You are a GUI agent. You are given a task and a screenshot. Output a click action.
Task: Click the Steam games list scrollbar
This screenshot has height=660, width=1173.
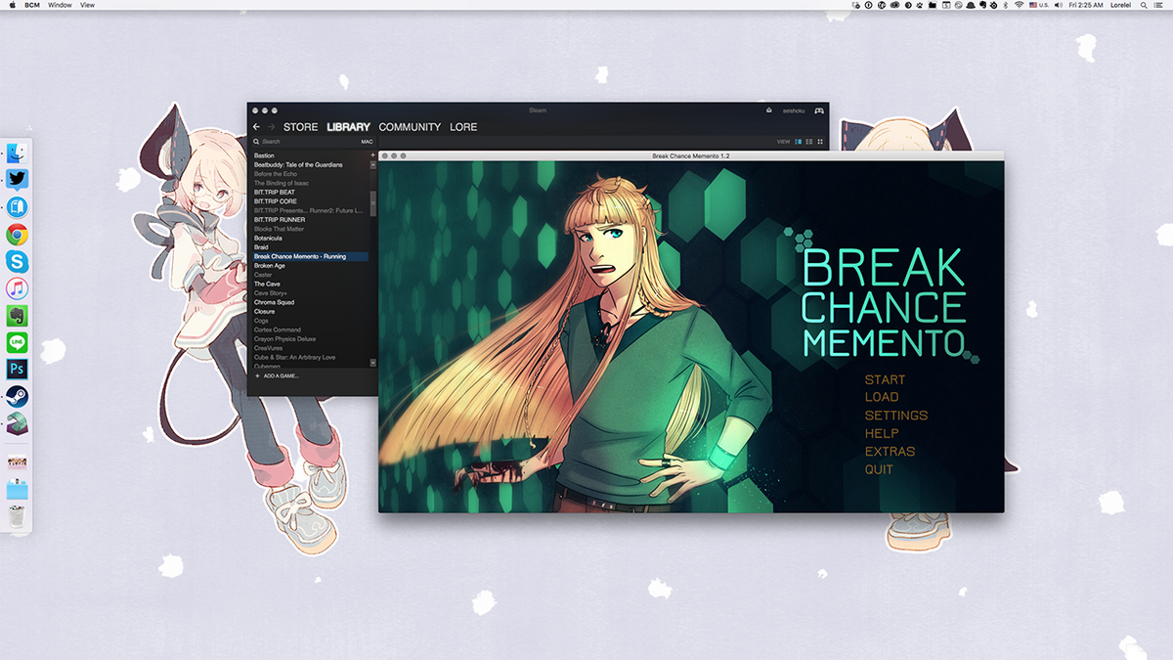pos(372,203)
